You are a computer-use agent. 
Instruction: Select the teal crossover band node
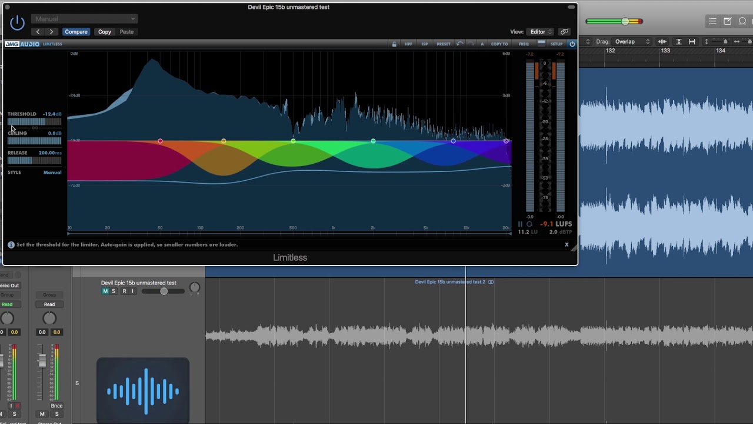click(373, 141)
